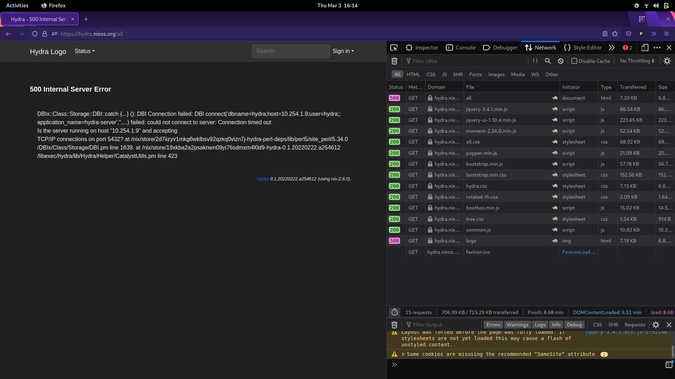The height and width of the screenshot is (379, 675).
Task: Select the logo request row
Action: tap(531, 241)
